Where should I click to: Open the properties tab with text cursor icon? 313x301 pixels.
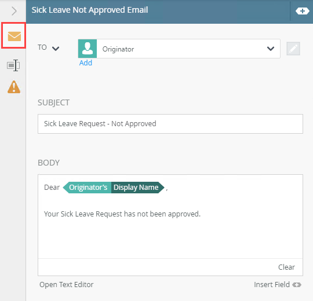13,65
